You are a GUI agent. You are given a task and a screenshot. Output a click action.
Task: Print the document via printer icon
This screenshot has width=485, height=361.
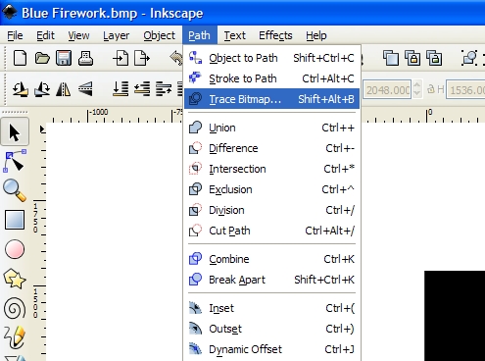click(x=86, y=59)
